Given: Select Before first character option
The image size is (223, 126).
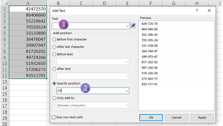Looking at the screenshot, I should point(54,39).
